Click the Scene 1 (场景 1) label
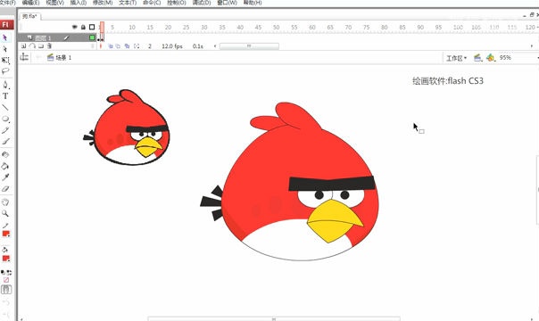Screen dimensions: 539x321 pos(64,57)
